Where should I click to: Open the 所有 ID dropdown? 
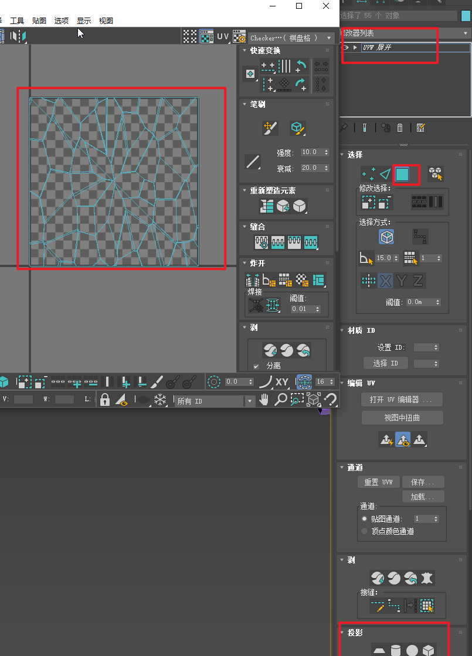215,401
